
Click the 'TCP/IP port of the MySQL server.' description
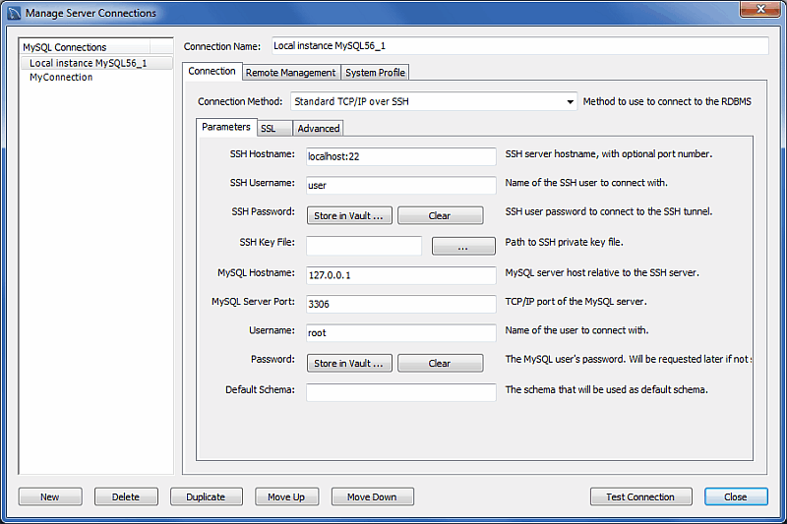coord(575,302)
